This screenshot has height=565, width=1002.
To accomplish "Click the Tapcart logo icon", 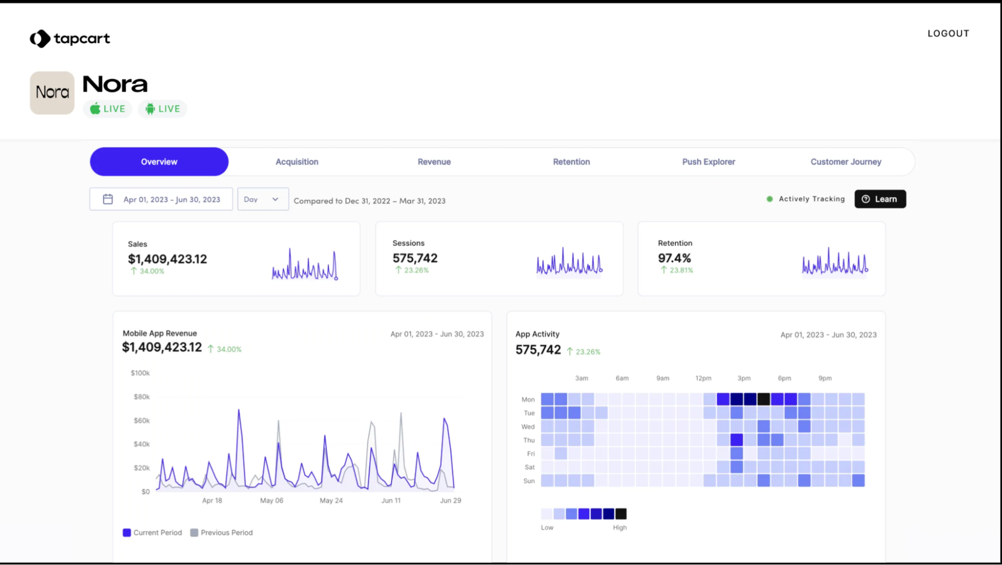I will point(40,39).
